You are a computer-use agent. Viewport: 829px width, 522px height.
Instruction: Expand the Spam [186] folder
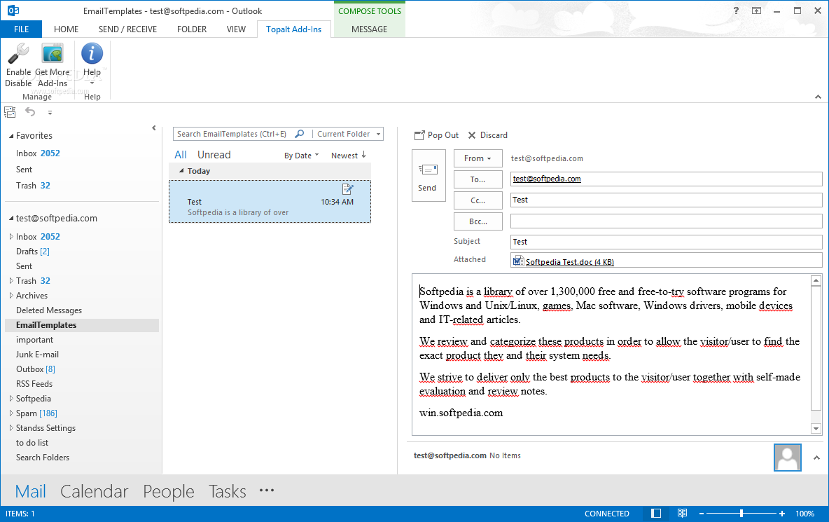(x=11, y=413)
